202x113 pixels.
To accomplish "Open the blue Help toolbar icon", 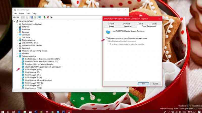I will [x=32, y=17].
